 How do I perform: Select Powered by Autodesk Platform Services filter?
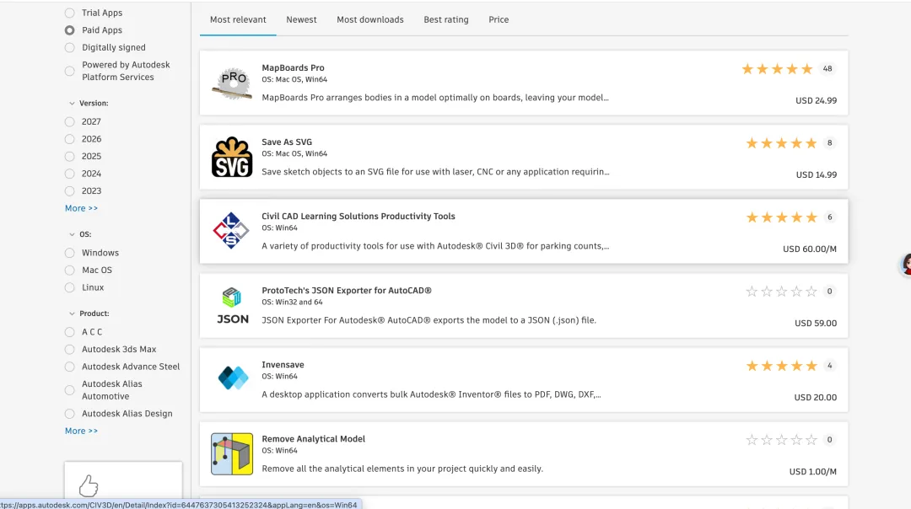tap(70, 71)
